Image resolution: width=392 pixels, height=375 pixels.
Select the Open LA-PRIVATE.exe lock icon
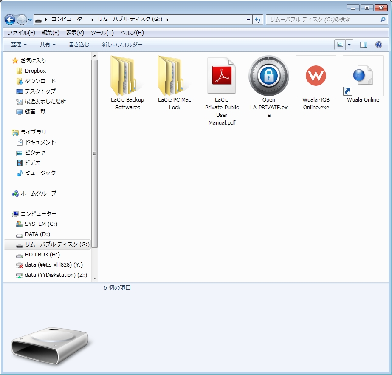[269, 76]
